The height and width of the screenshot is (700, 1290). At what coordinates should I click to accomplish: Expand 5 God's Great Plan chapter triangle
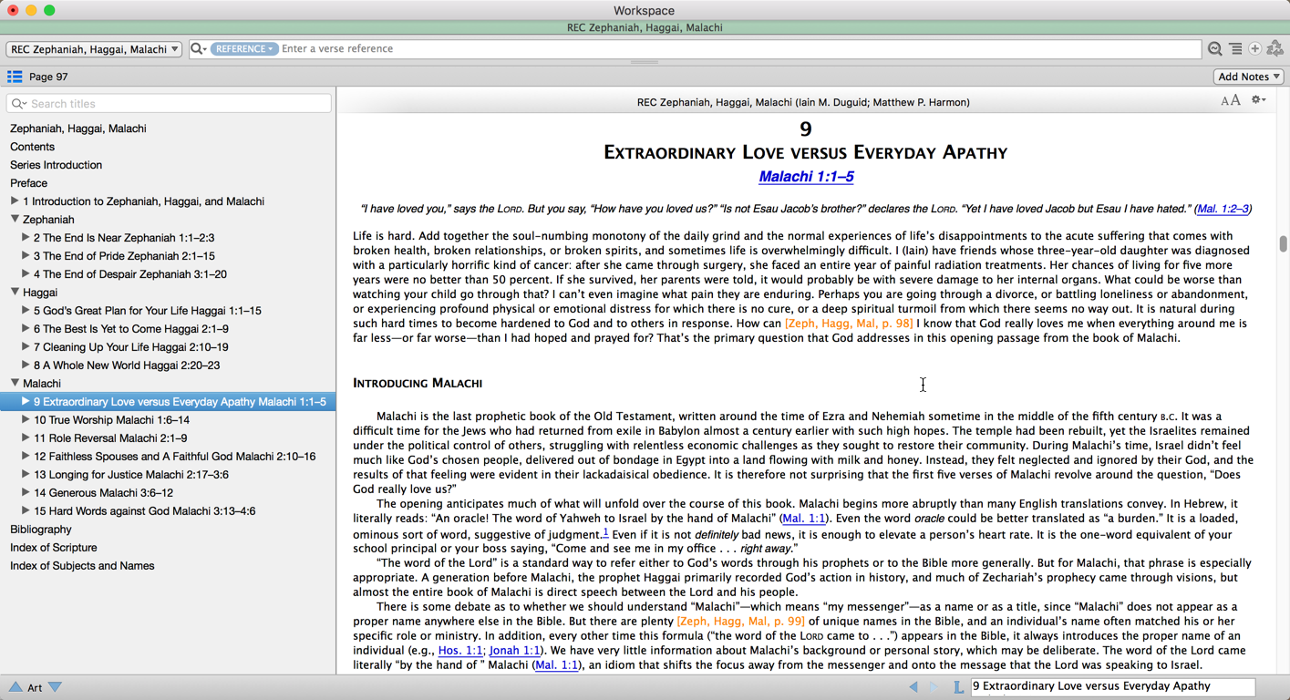click(x=26, y=311)
